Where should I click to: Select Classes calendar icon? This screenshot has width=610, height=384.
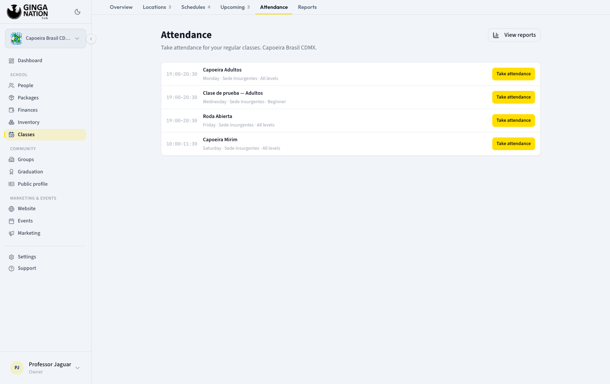[11, 134]
